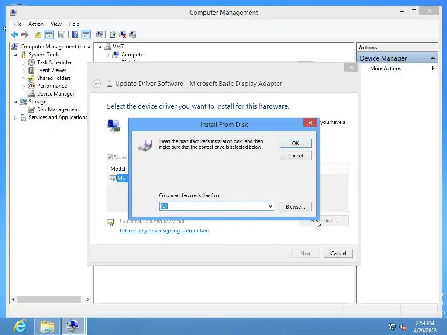Toggle the Show compatible hardware checkbox
447x335 pixels.
point(110,157)
